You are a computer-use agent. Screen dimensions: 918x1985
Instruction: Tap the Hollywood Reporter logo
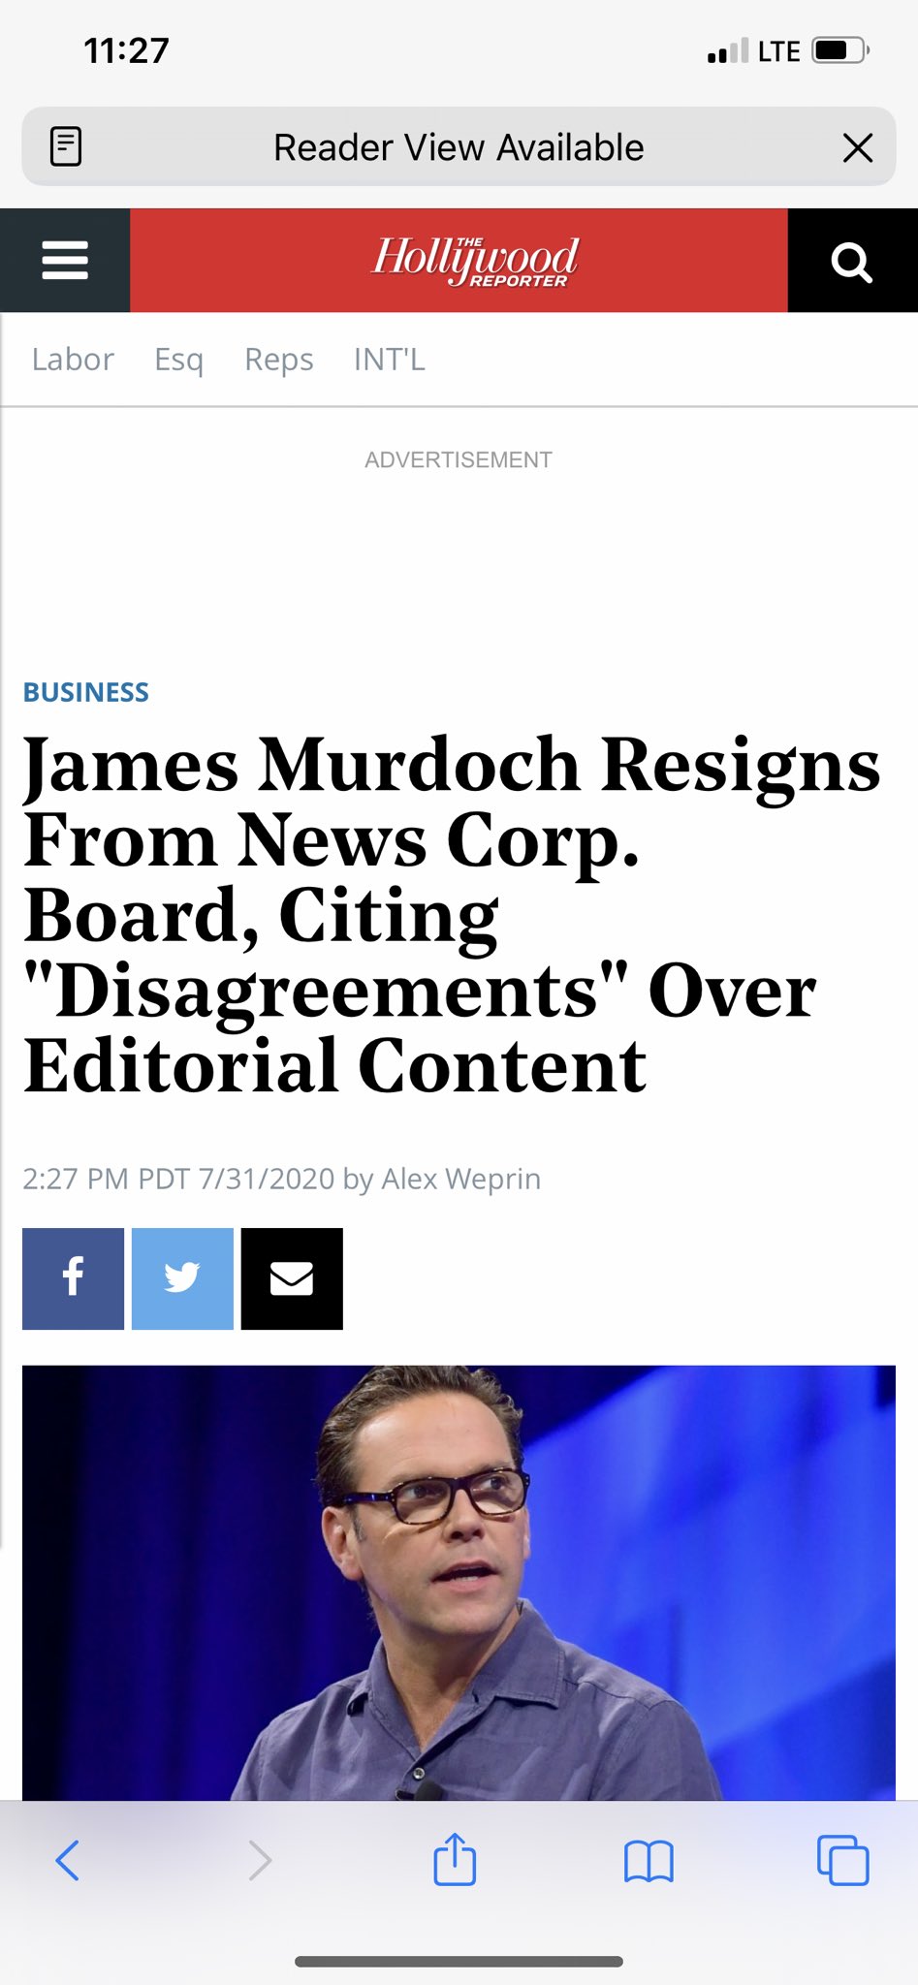475,261
